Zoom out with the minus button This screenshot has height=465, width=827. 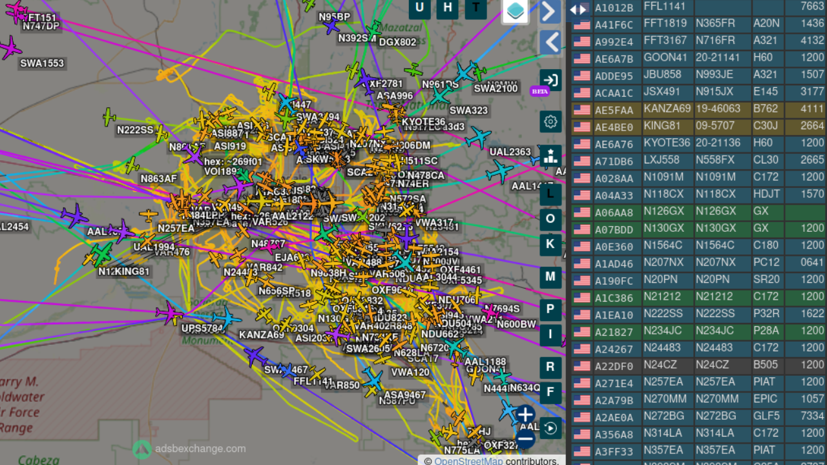[525, 439]
